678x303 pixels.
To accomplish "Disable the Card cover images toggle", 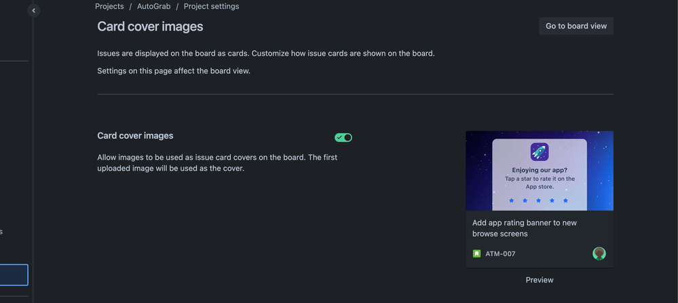I will tap(343, 138).
